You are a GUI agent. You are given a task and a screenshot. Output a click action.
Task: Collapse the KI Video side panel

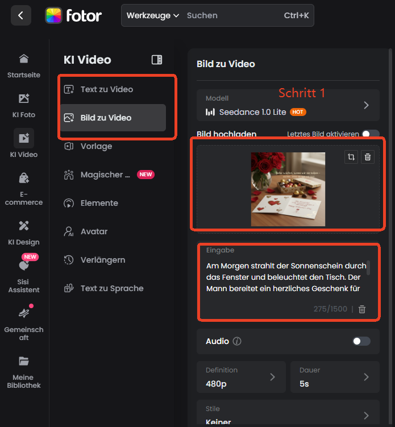point(157,60)
